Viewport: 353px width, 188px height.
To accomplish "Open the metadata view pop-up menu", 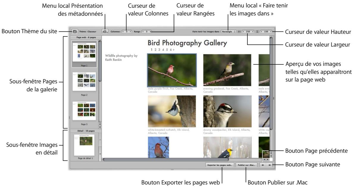I will click(105, 32).
